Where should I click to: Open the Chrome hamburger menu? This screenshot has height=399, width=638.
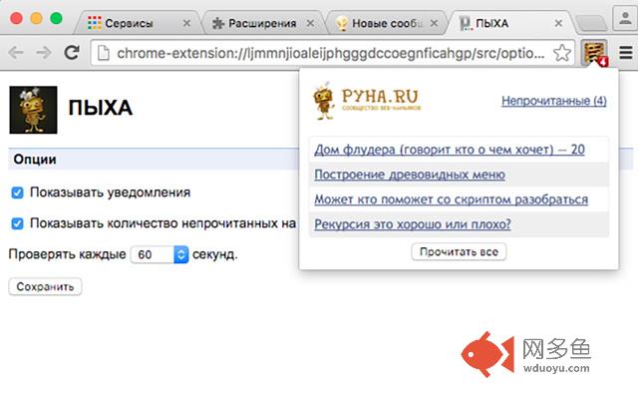coord(626,53)
